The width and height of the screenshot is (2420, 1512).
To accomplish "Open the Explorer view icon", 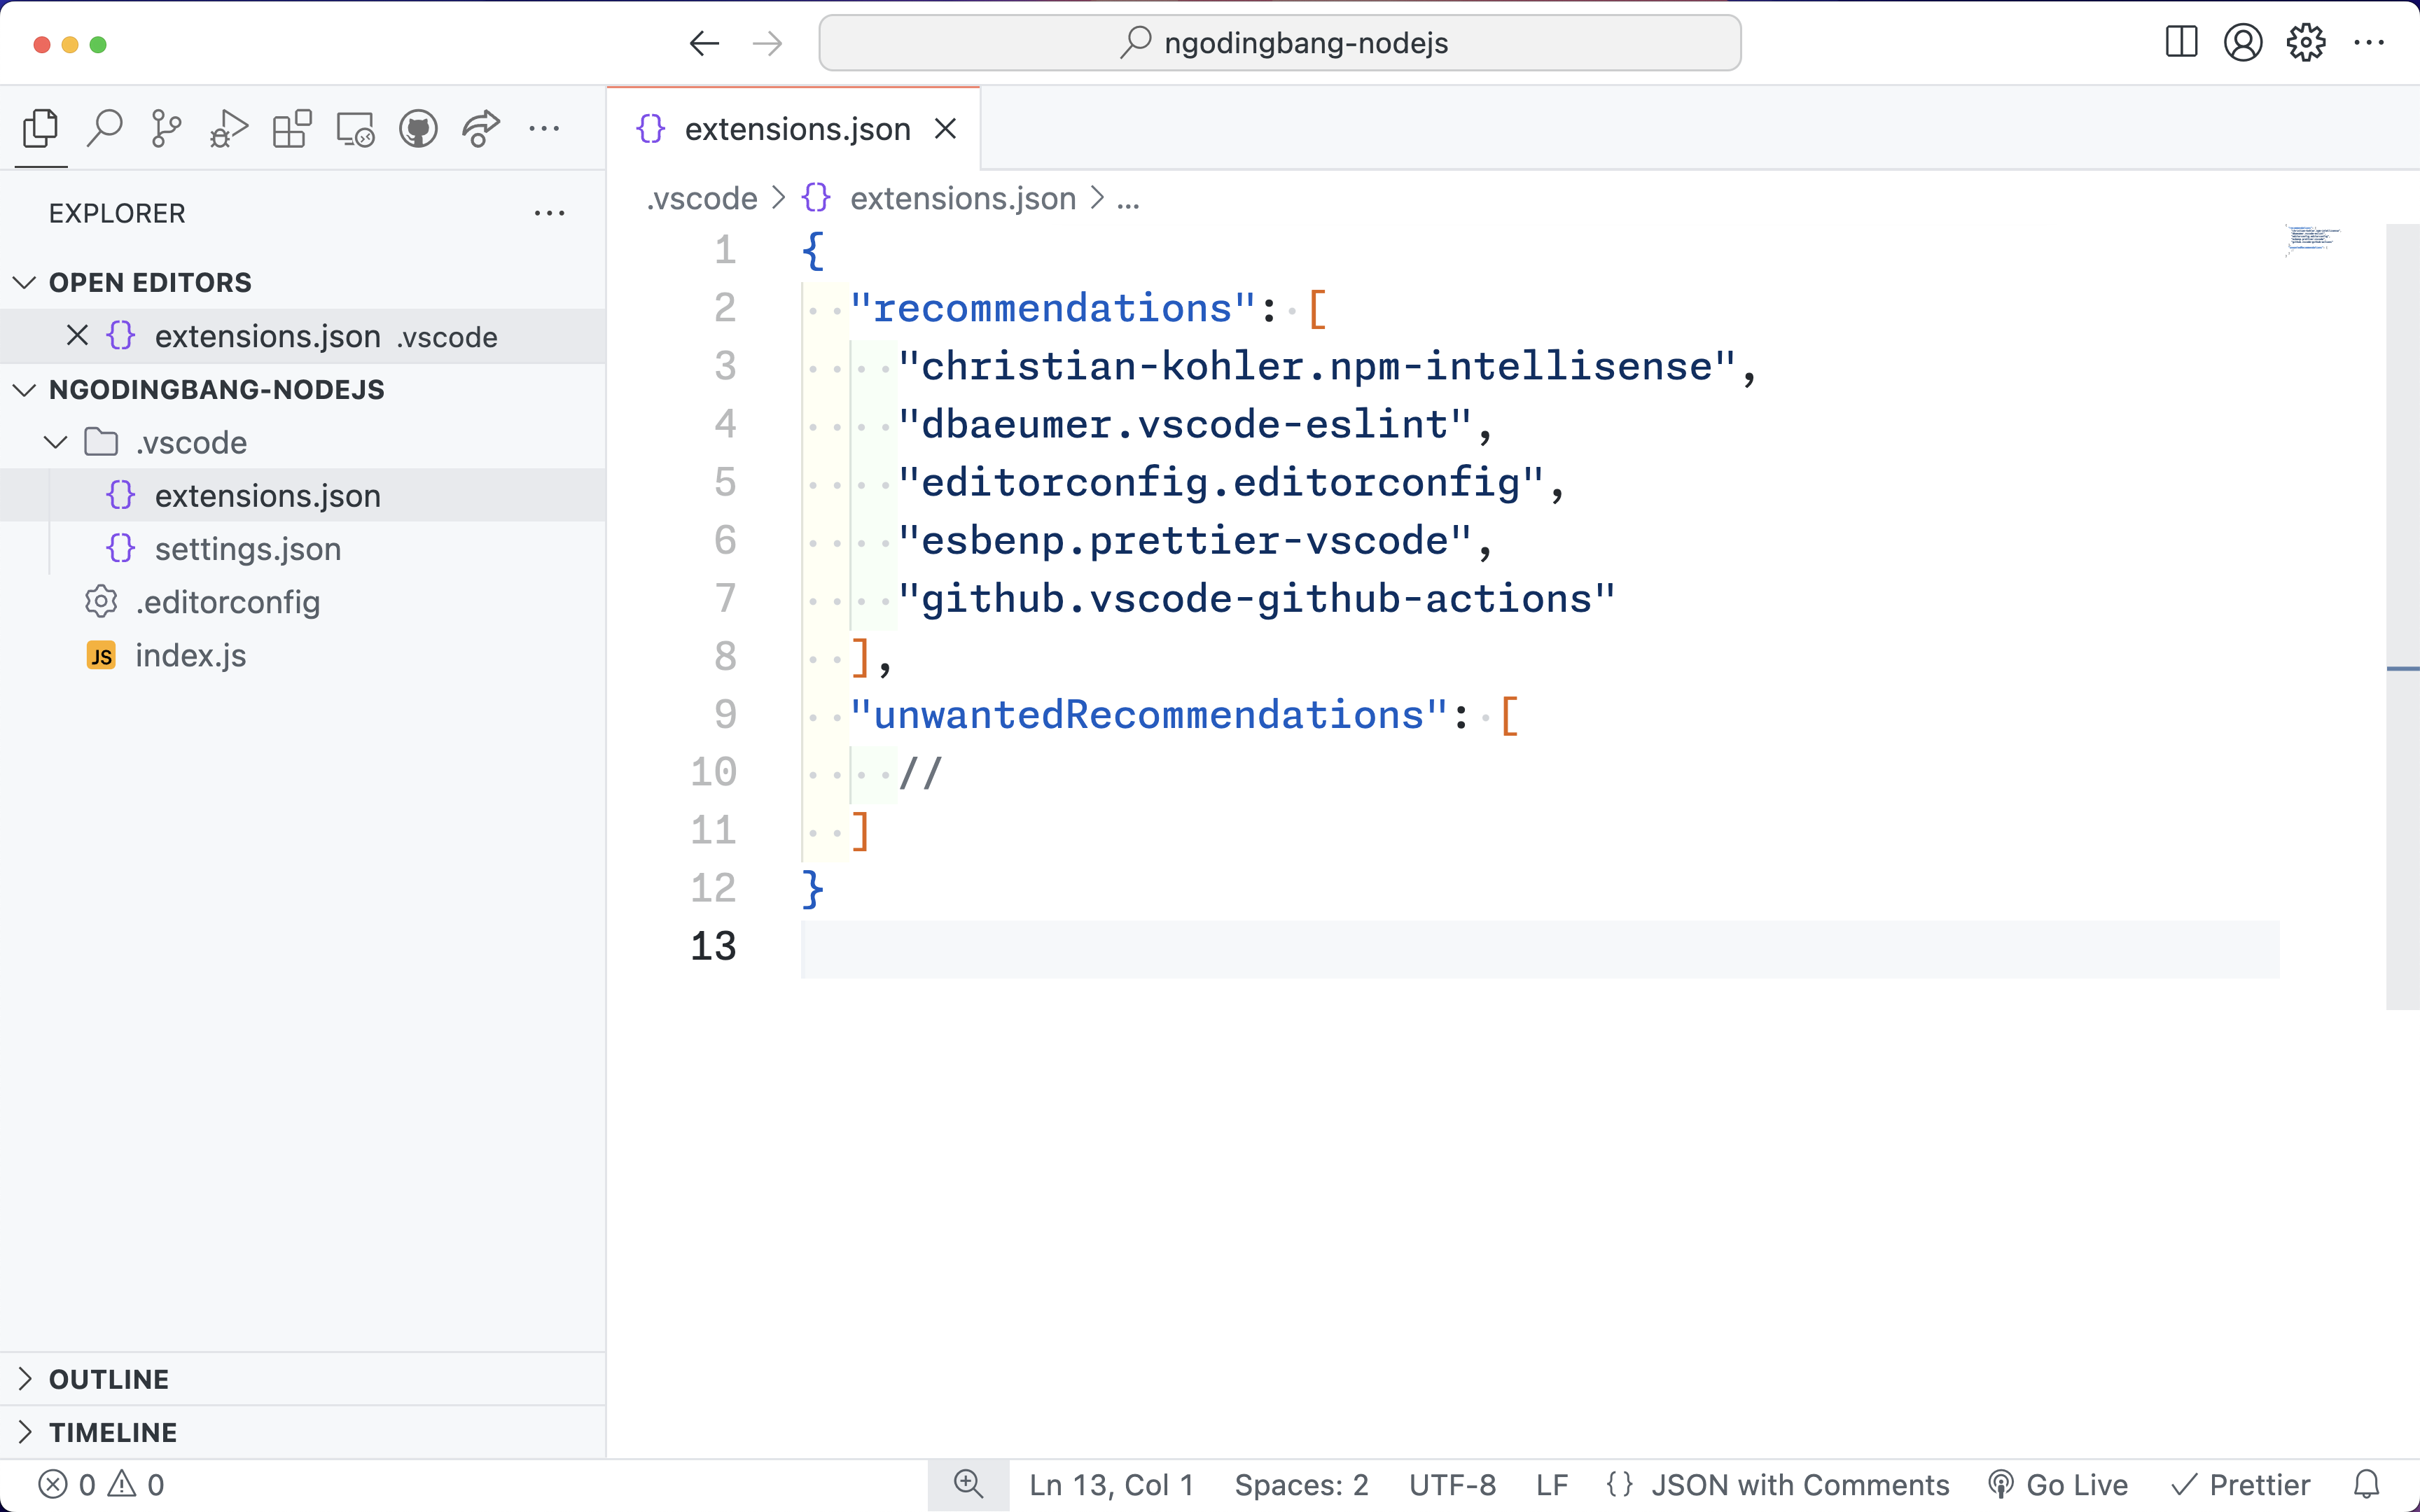I will [41, 129].
